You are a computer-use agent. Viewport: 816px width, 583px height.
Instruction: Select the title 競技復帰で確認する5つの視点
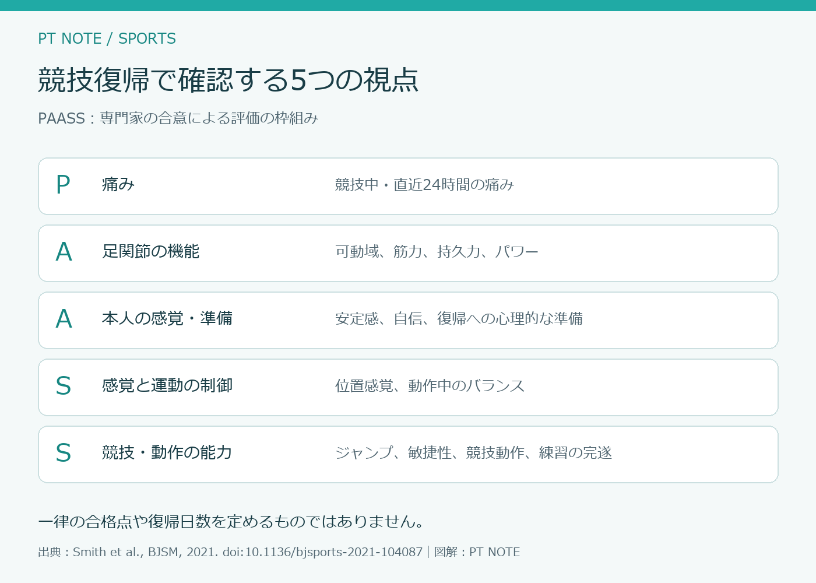[228, 80]
